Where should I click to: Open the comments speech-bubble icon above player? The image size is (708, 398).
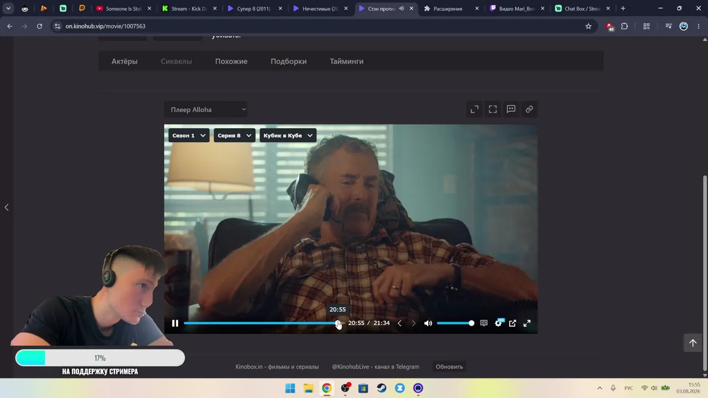511,109
